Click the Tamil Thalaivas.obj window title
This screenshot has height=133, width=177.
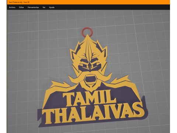(19, 2)
